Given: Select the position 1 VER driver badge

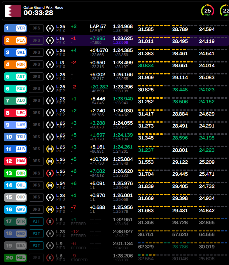Looking at the screenshot, I should [x=15, y=28].
